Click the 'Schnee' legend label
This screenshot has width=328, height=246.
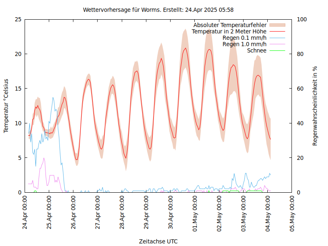[257, 50]
